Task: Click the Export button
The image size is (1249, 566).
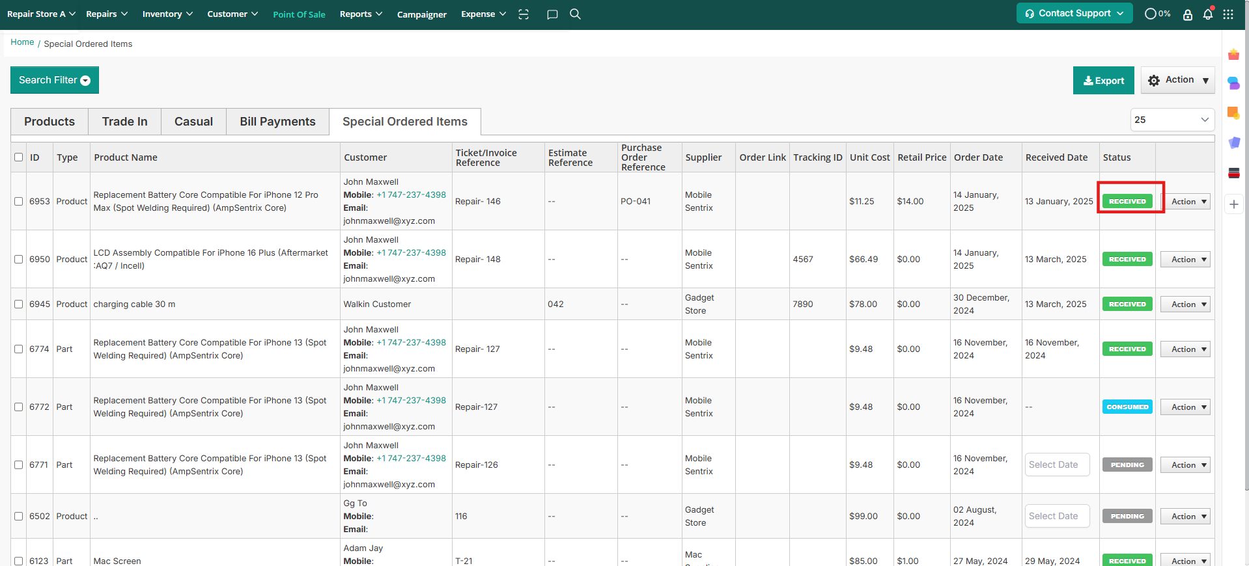Action: 1104,81
